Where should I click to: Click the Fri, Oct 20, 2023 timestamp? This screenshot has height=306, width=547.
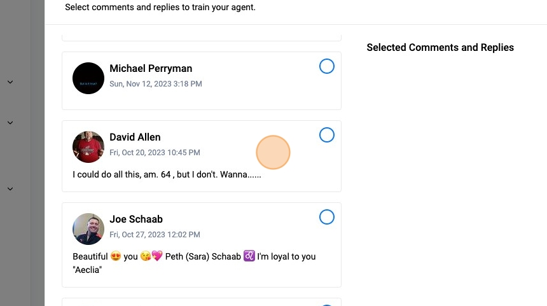[x=155, y=153]
